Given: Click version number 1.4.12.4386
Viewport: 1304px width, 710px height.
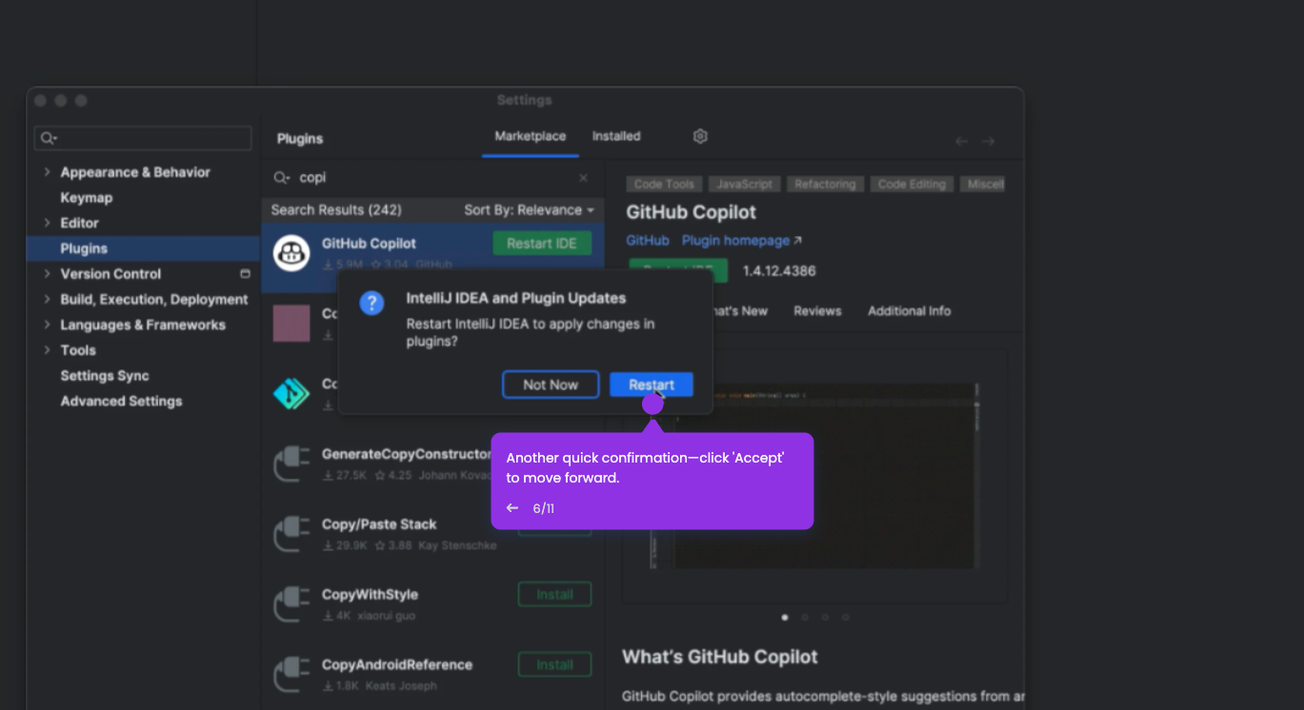Looking at the screenshot, I should tap(779, 271).
